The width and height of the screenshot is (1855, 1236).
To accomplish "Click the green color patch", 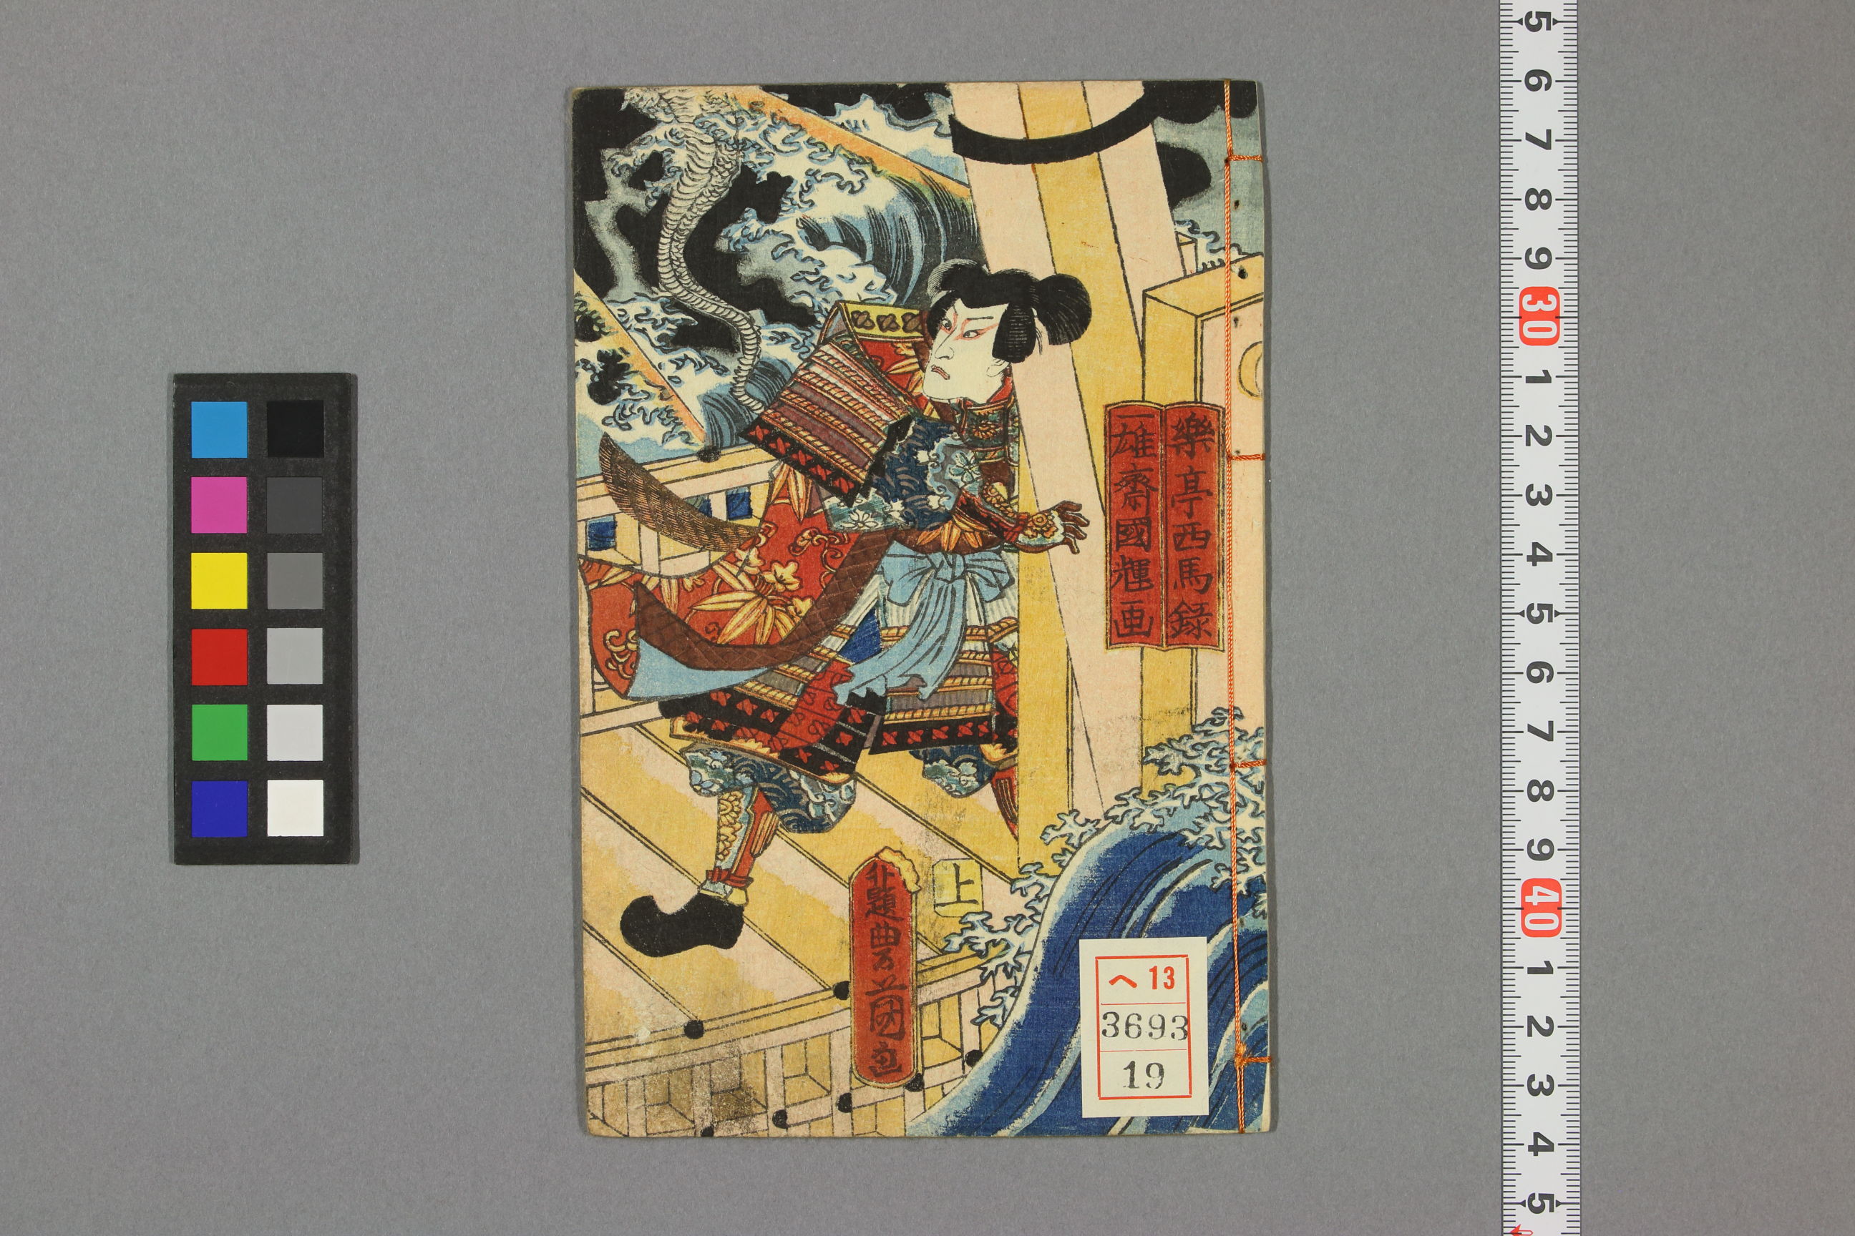I will [219, 732].
